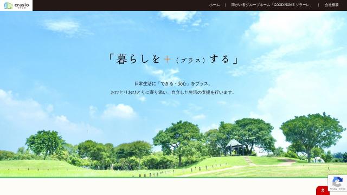This screenshot has height=195, width=347.
Task: Click the 日常生活に「できる・安心」をプラス。 text line
Action: click(173, 84)
